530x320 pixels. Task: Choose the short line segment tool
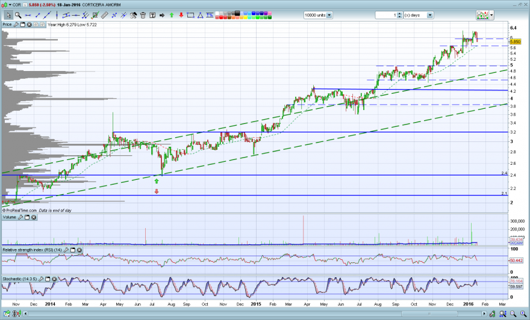[37, 15]
